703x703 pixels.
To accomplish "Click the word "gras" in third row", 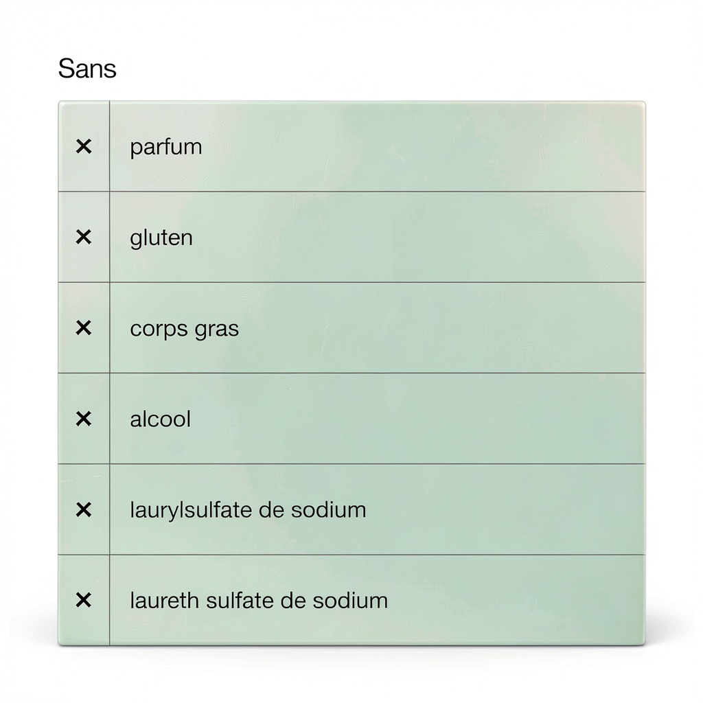I will (x=216, y=330).
